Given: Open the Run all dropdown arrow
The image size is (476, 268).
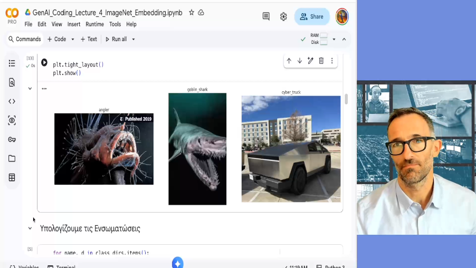Looking at the screenshot, I should pos(134,39).
